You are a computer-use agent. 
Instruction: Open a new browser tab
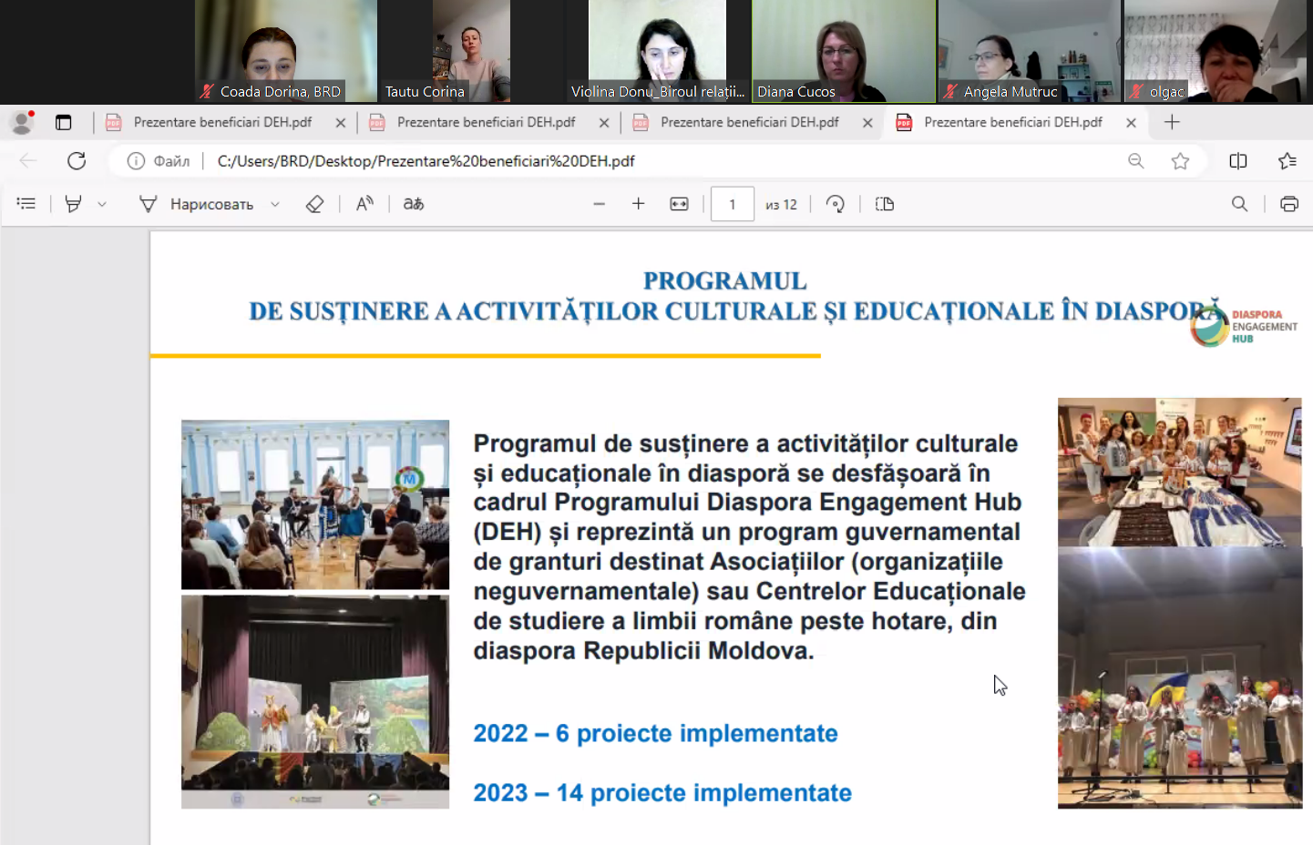1172,122
